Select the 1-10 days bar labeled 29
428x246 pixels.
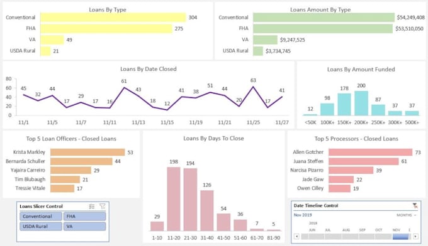[x=157, y=226]
